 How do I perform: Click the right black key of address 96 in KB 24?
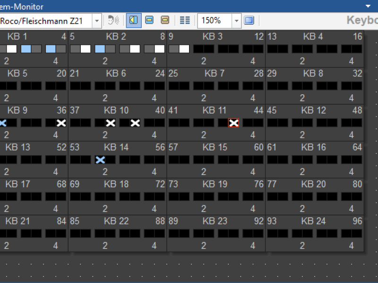[x=357, y=233]
